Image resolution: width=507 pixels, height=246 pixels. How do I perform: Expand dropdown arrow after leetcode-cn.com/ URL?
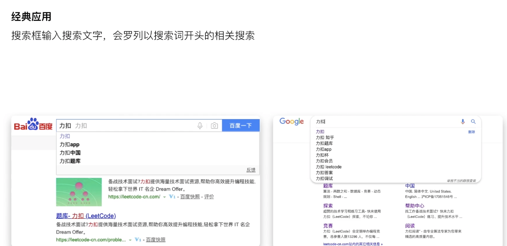pyautogui.click(x=164, y=197)
